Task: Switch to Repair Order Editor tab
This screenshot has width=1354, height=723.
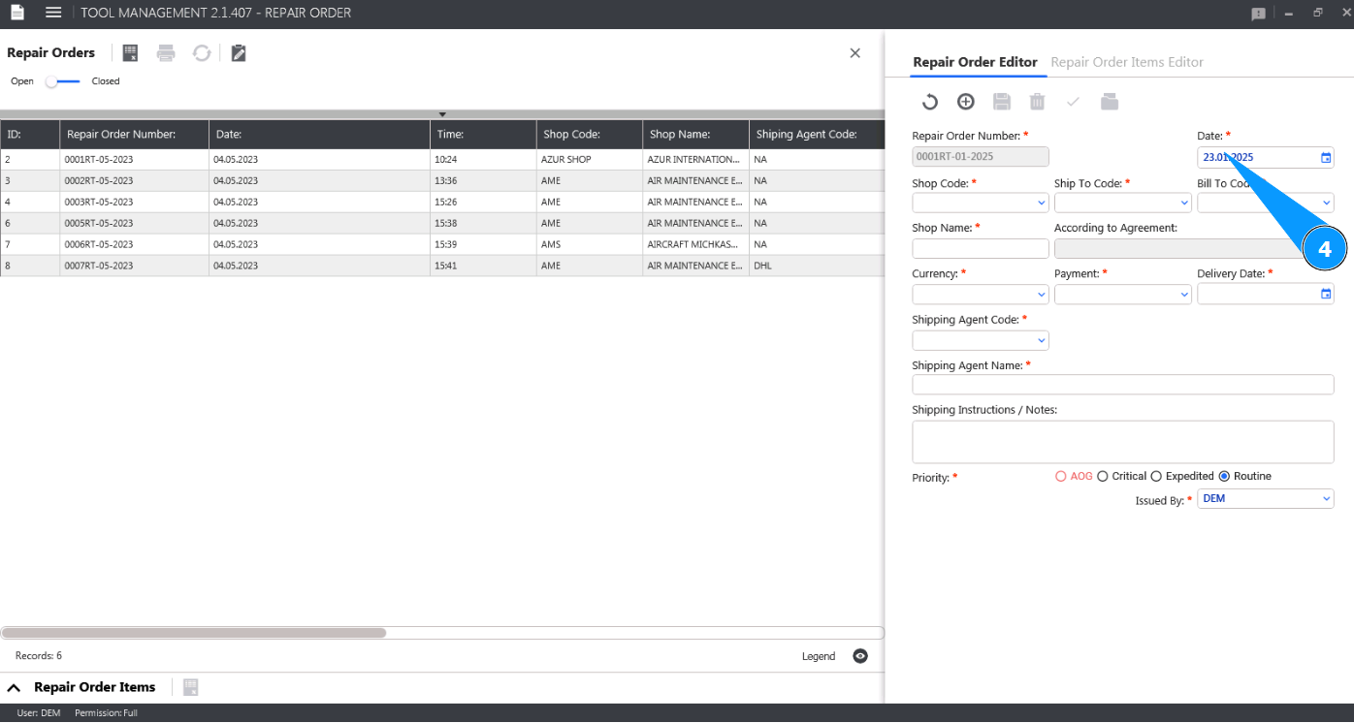Action: (x=975, y=62)
